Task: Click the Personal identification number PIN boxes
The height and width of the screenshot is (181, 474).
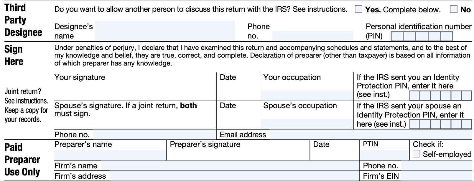Action: coord(422,36)
